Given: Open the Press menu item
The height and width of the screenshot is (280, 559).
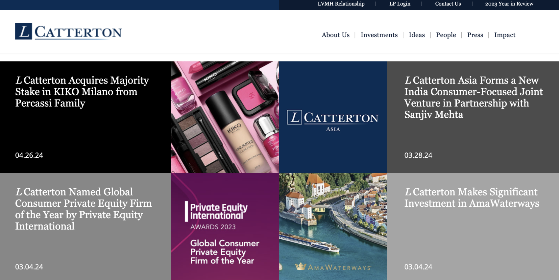Looking at the screenshot, I should coord(475,35).
